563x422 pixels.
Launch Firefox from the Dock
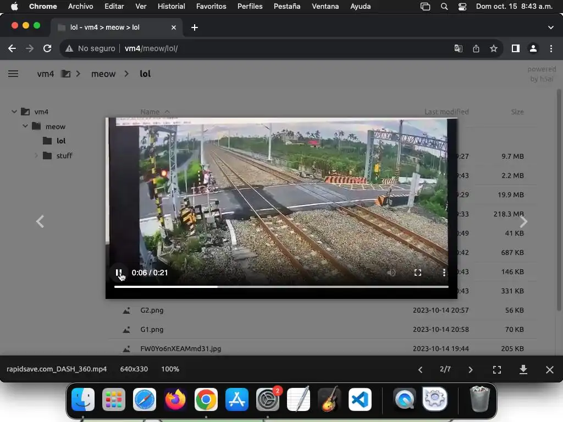tap(175, 399)
